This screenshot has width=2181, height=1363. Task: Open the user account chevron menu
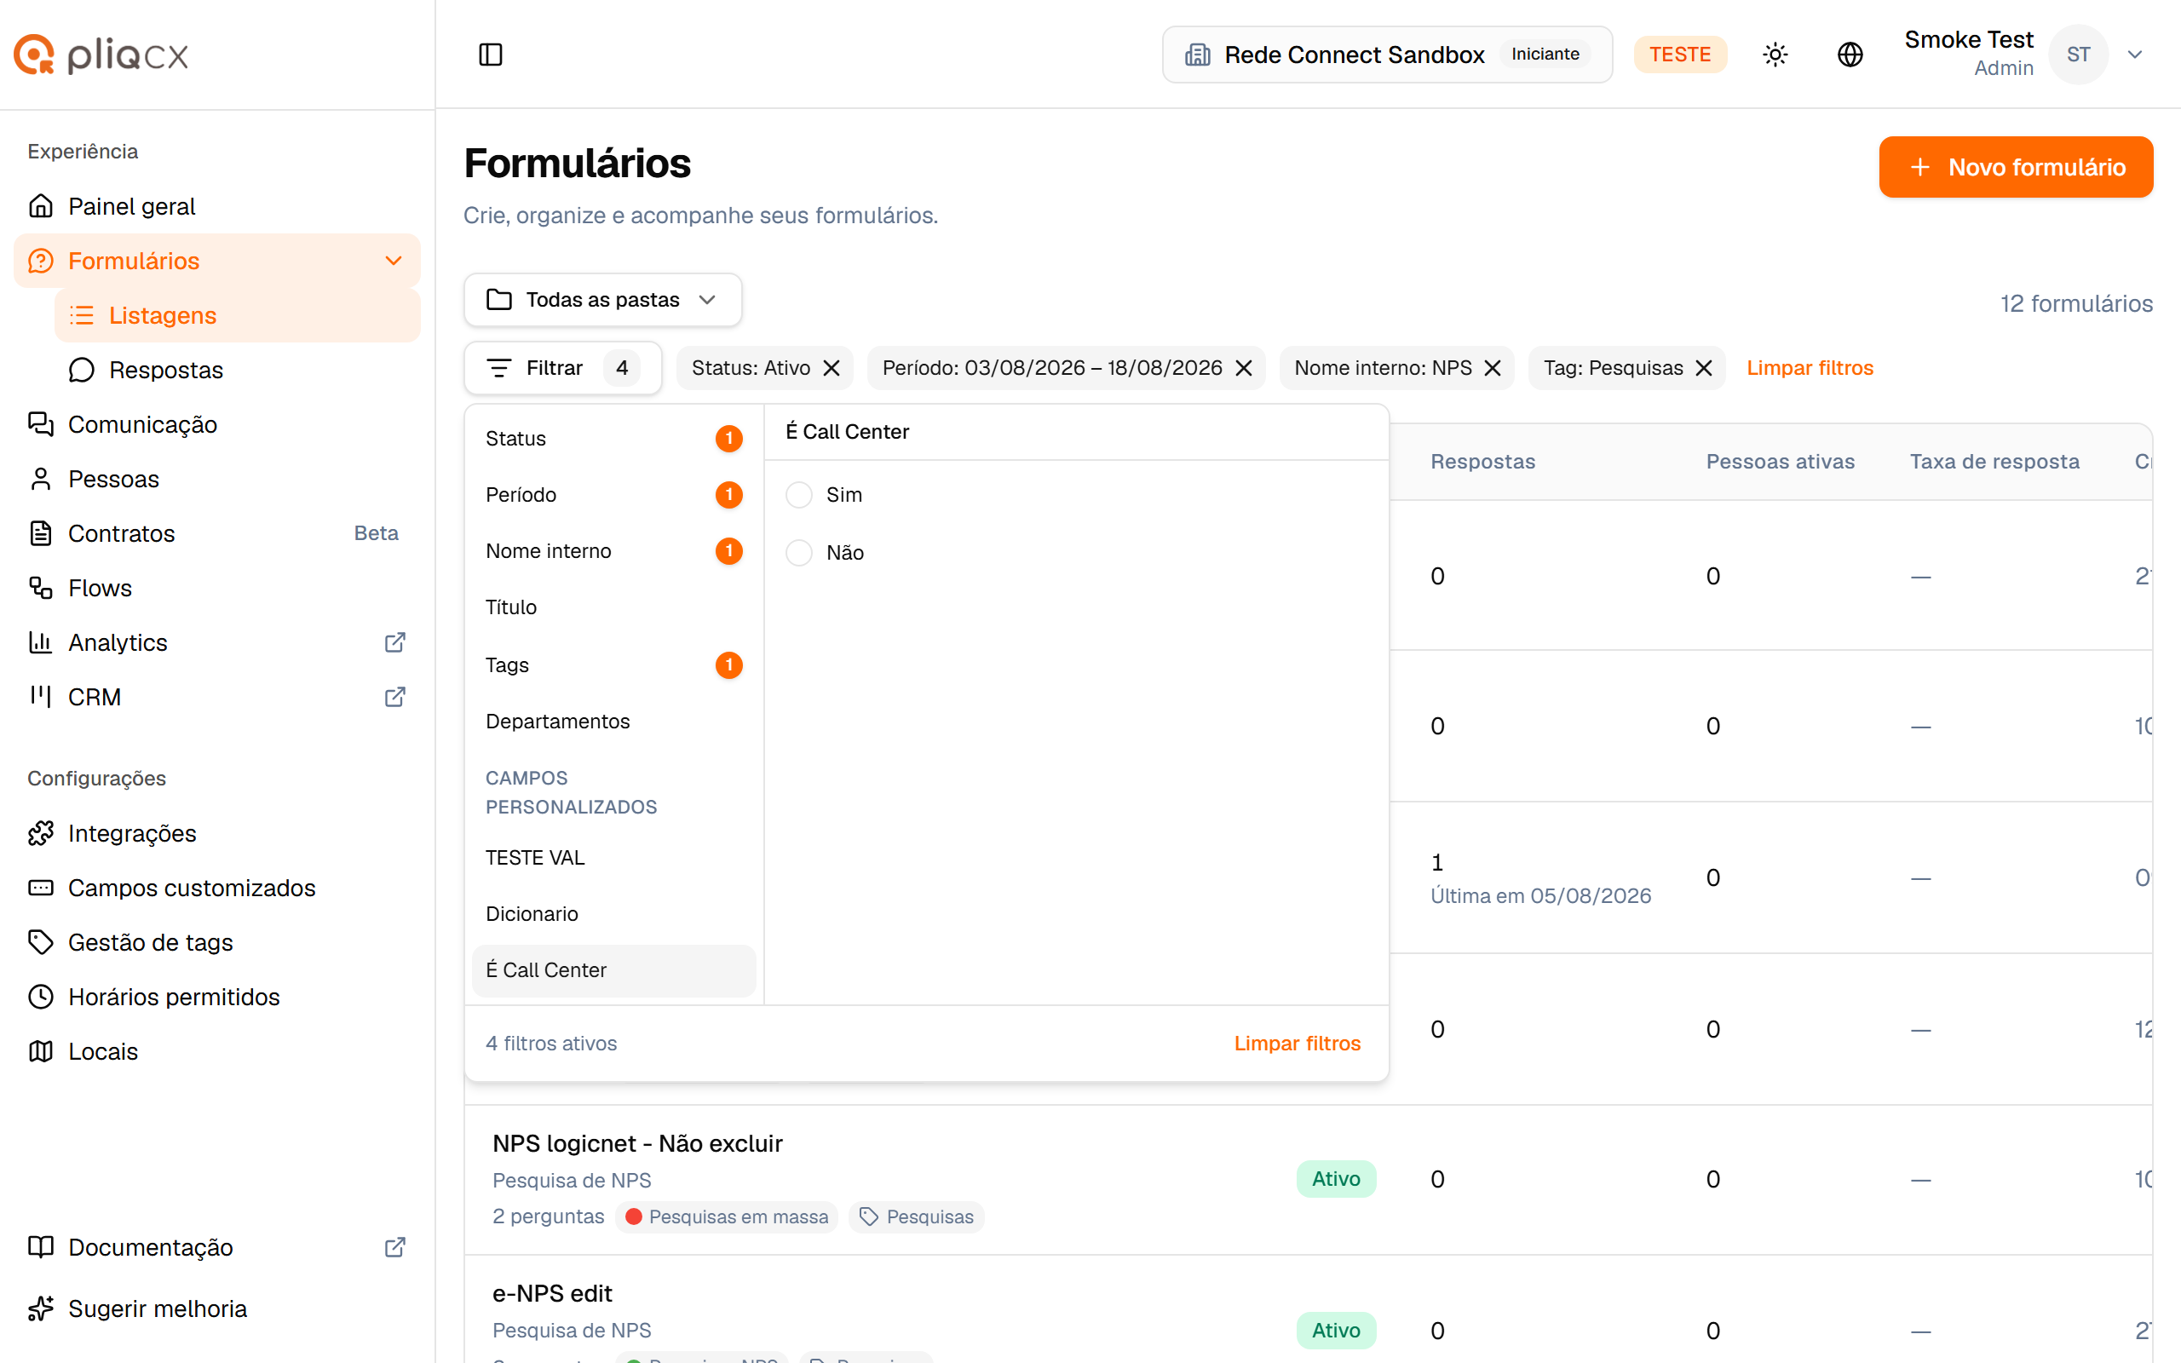point(2134,54)
